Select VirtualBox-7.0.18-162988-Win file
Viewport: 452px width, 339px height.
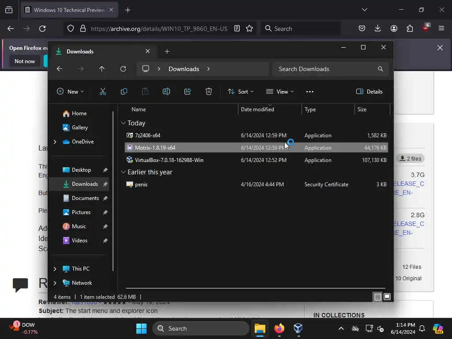(x=256, y=160)
